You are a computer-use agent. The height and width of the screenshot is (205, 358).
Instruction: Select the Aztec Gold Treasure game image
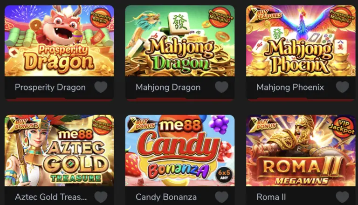59,150
